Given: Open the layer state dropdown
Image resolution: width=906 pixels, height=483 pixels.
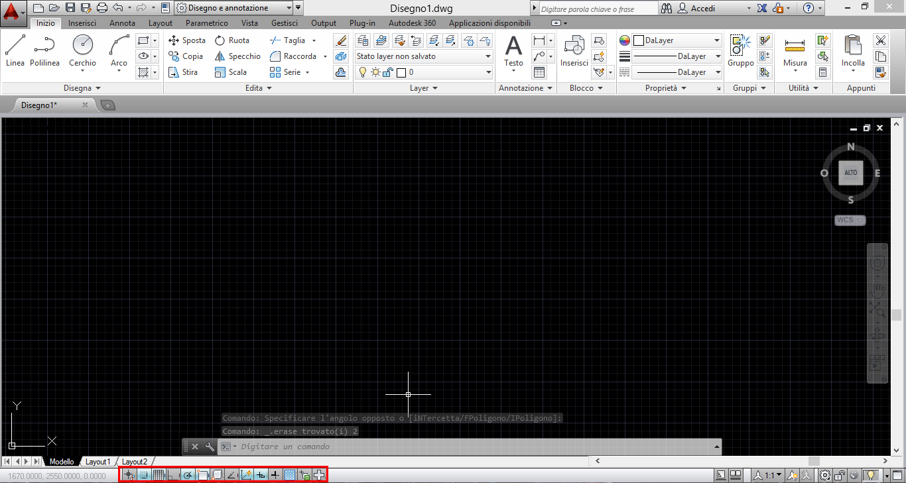Looking at the screenshot, I should (423, 56).
